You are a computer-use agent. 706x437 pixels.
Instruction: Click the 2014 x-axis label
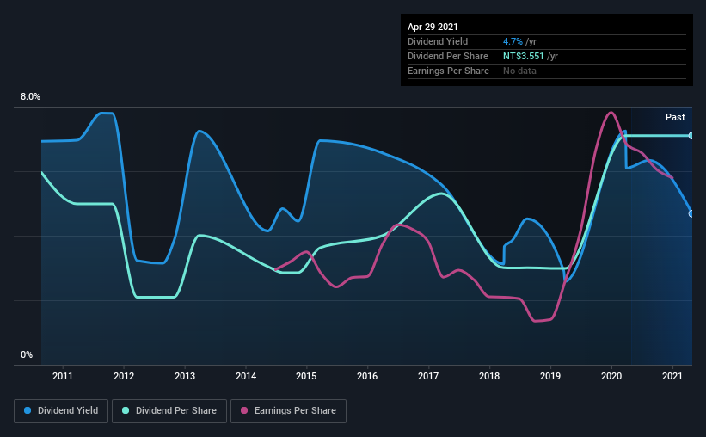click(246, 376)
